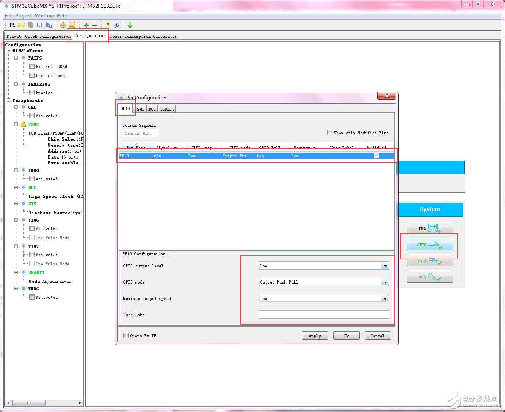
Task: Check the Group By IP option
Action: pyautogui.click(x=126, y=336)
